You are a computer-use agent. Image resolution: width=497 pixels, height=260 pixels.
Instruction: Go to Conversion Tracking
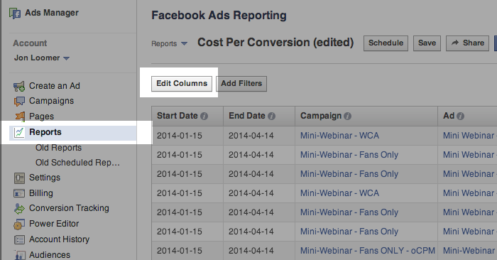pos(69,208)
